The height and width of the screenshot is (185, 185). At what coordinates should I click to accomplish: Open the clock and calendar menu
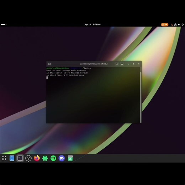click(92, 25)
